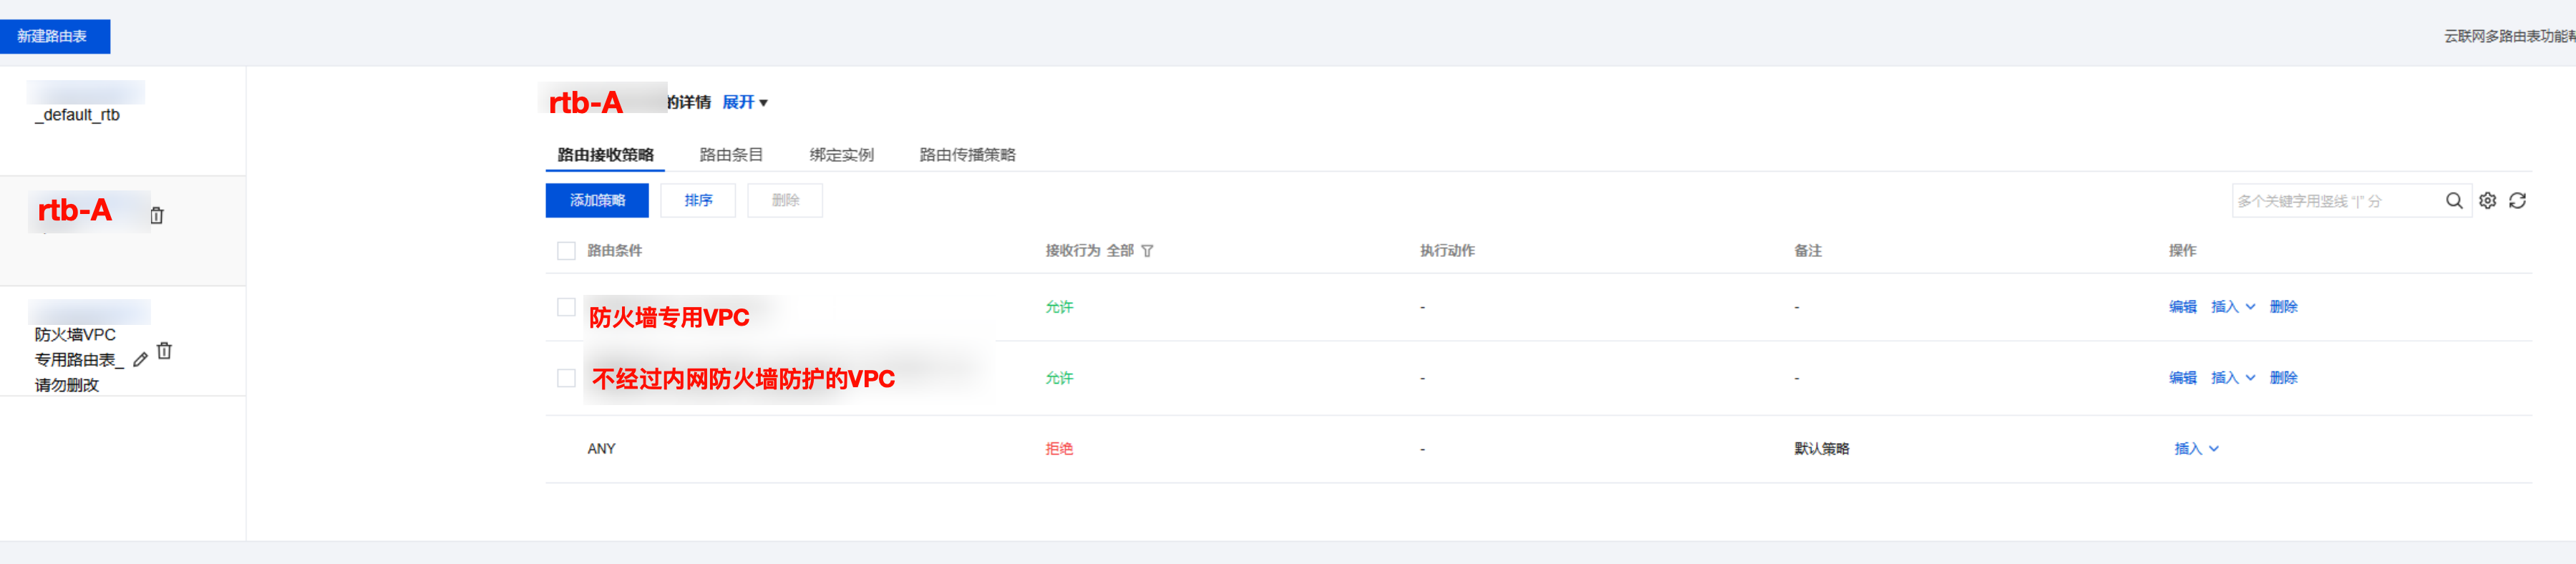
Task: Expand rtb-A details with 展开
Action: tap(744, 102)
